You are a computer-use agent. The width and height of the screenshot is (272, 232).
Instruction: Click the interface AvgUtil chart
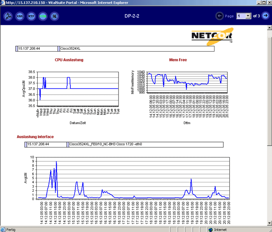tap(133, 178)
